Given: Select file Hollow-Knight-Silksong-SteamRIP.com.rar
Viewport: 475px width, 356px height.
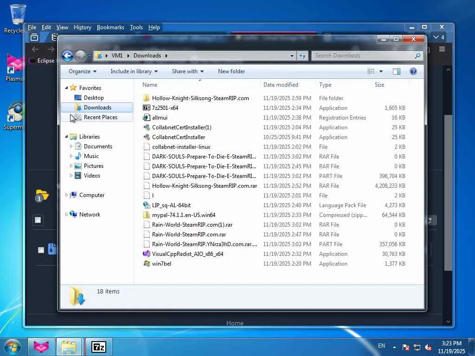Looking at the screenshot, I should point(205,186).
